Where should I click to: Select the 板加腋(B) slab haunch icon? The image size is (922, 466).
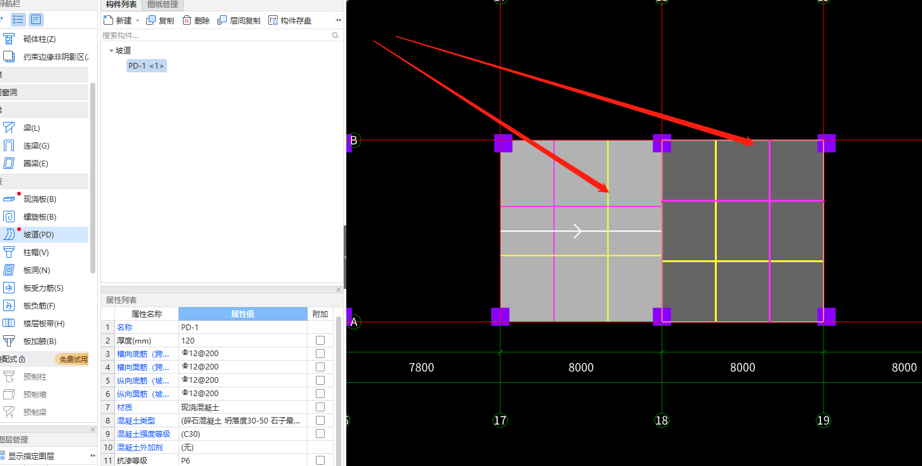[9, 342]
